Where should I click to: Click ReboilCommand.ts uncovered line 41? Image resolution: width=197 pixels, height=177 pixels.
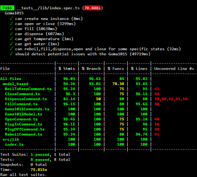pos(157,134)
